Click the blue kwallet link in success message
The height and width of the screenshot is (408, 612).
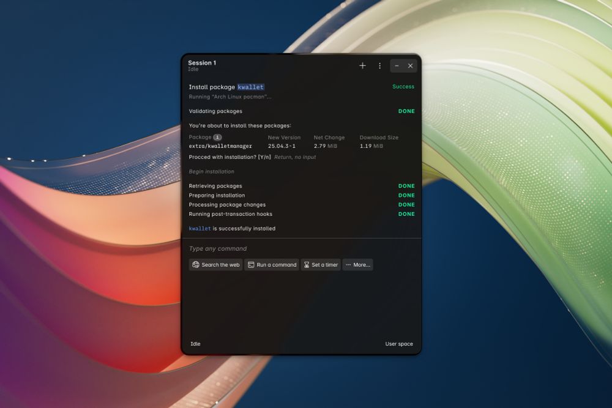tap(200, 229)
